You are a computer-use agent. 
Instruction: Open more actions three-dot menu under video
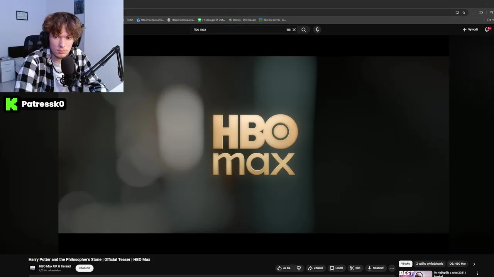392,268
